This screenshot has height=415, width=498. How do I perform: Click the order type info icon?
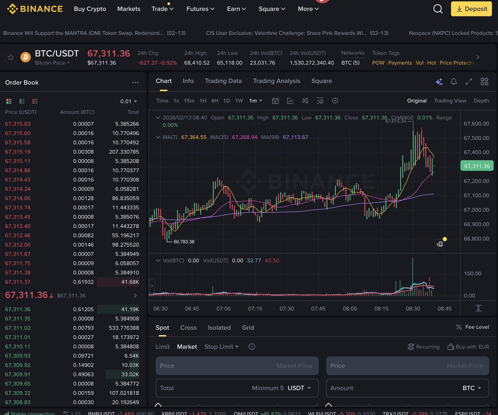click(x=251, y=347)
